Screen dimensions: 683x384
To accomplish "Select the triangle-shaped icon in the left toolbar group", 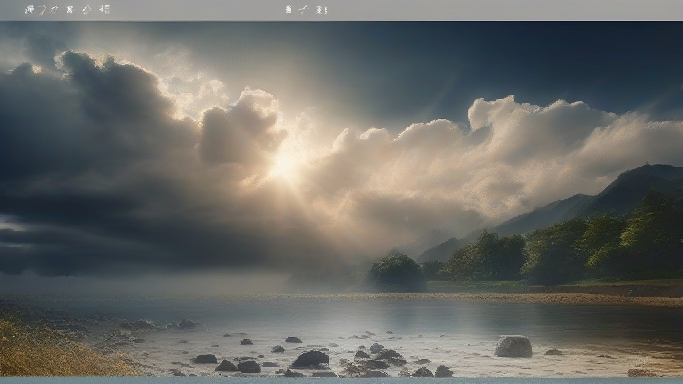I will click(86, 9).
